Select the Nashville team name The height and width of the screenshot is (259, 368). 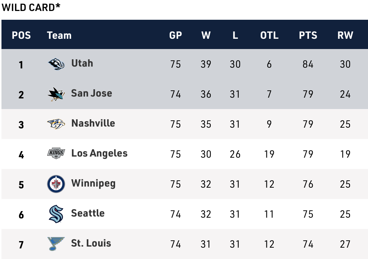tap(93, 123)
